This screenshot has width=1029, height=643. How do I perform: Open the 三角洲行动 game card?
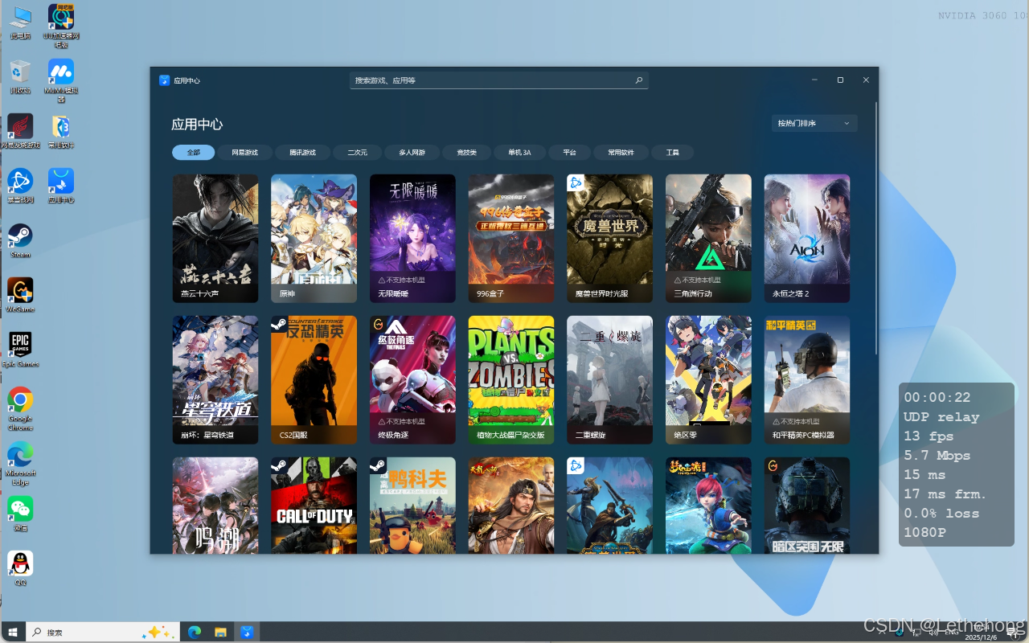(708, 238)
